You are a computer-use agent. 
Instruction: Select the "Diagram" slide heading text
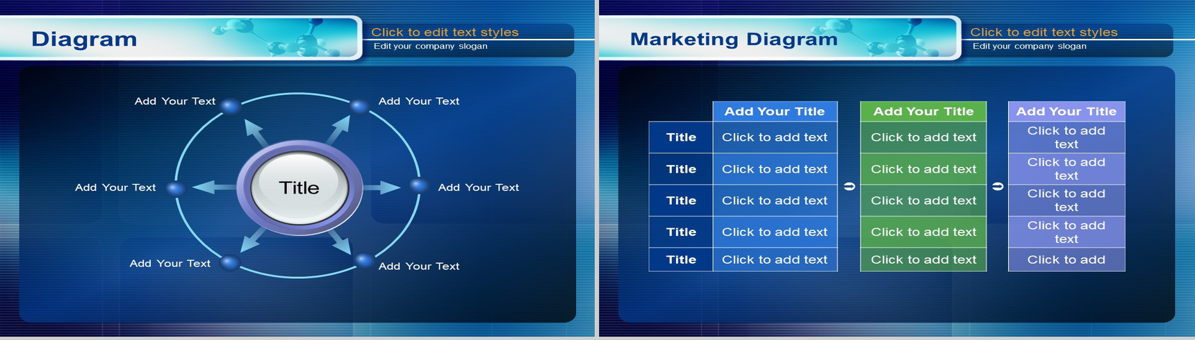click(x=84, y=39)
